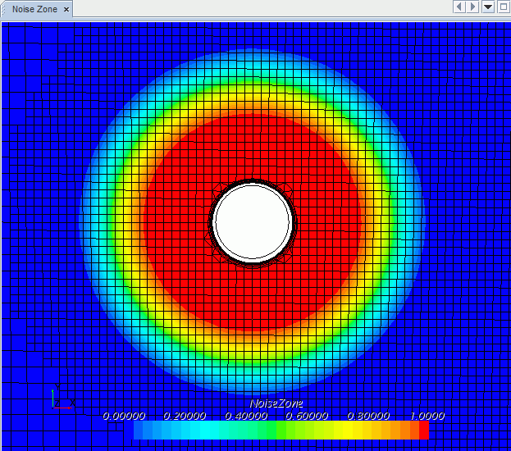Click the coordinate axis triad
The height and width of the screenshot is (451, 511).
(57, 399)
